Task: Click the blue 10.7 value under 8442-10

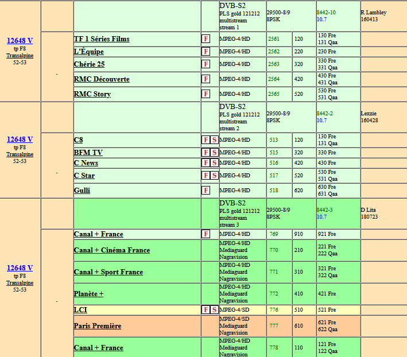Action: (321, 20)
